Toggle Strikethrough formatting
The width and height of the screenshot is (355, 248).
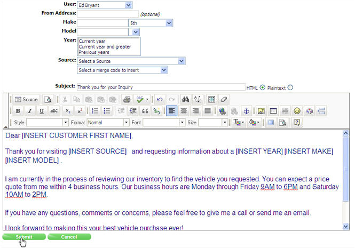click(x=54, y=111)
